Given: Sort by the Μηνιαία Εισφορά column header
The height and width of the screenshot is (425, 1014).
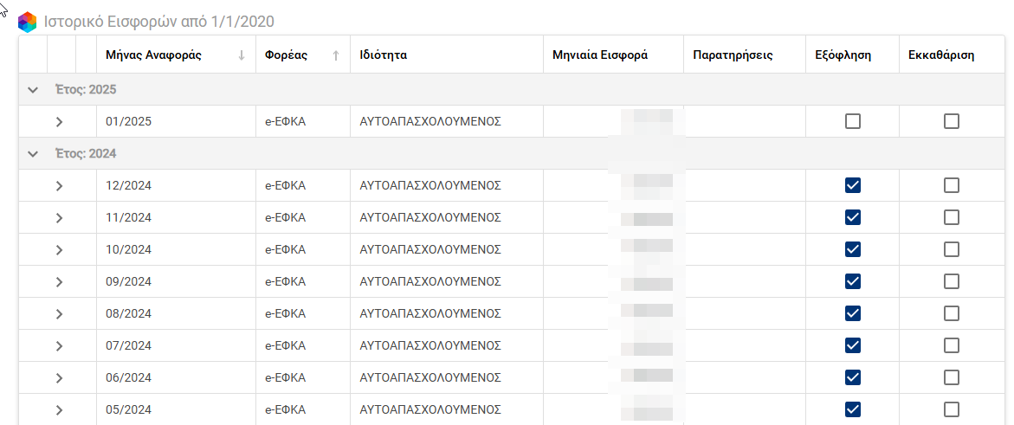Looking at the screenshot, I should pos(599,55).
